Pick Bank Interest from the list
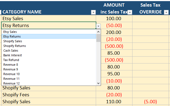 [x=49, y=55]
